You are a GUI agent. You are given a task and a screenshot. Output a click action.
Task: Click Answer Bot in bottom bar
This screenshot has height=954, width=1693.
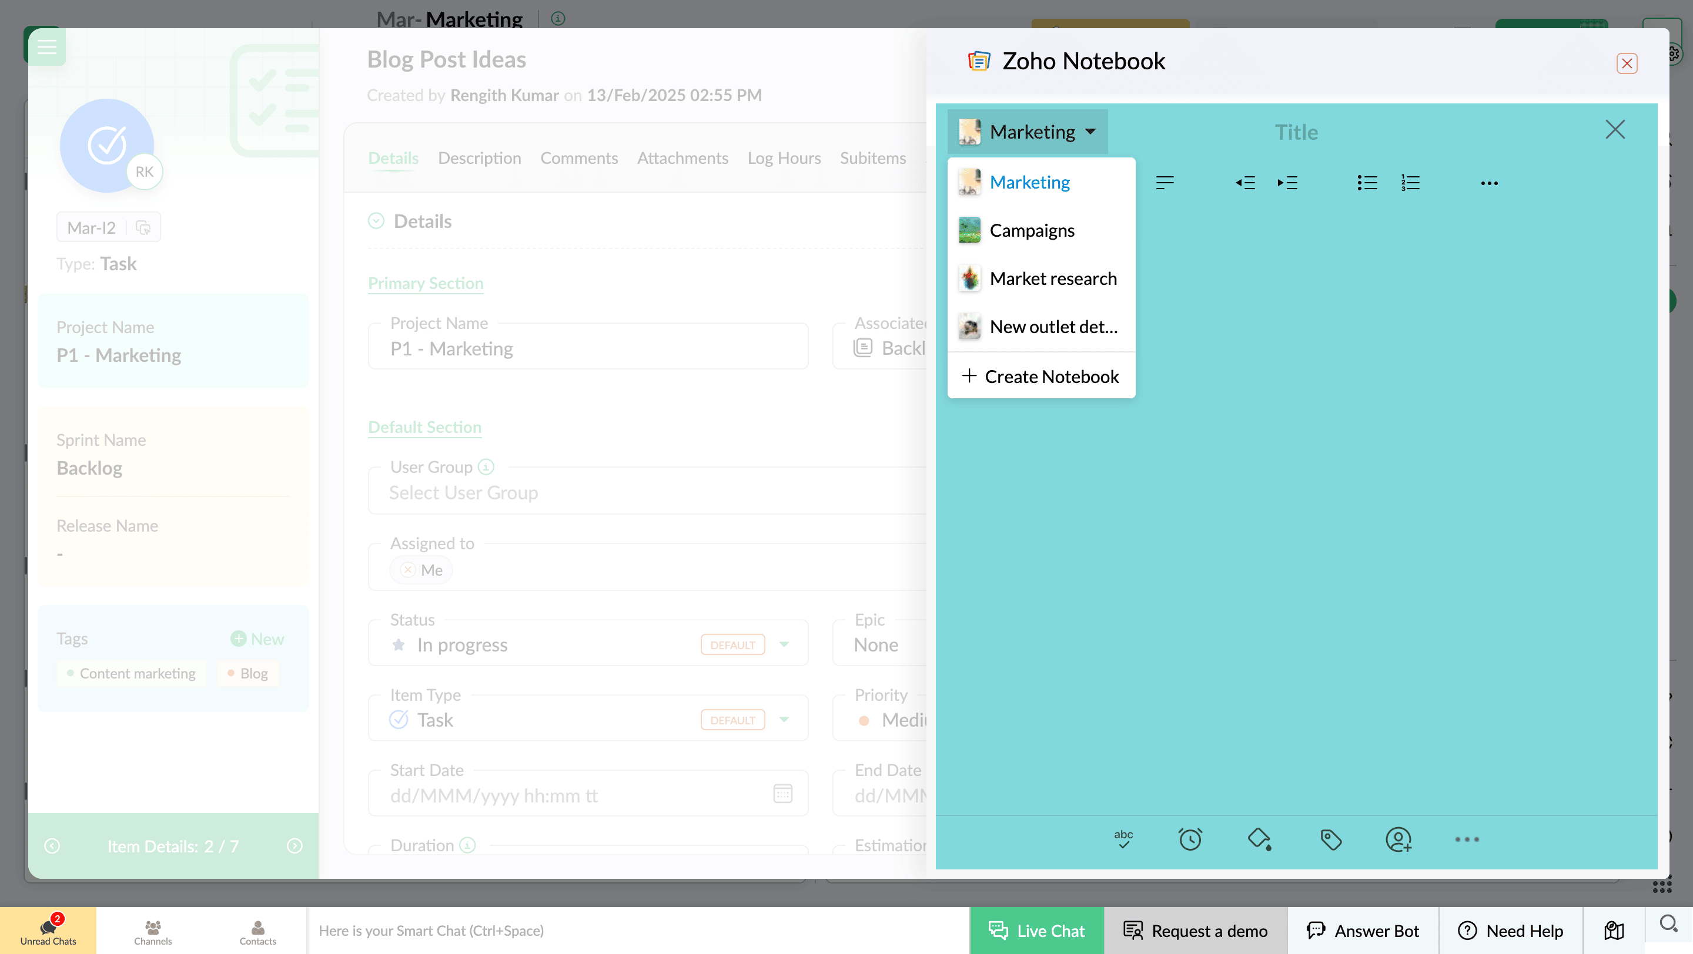coord(1363,931)
